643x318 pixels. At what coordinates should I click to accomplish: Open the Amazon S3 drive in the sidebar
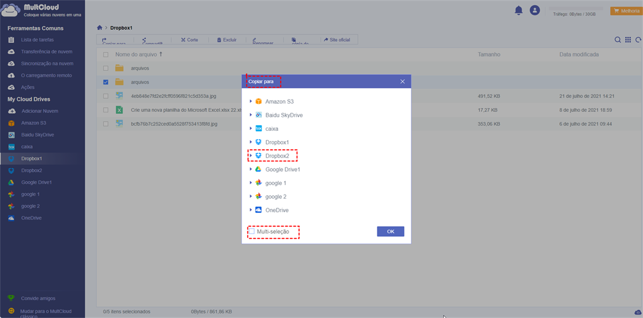[33, 123]
